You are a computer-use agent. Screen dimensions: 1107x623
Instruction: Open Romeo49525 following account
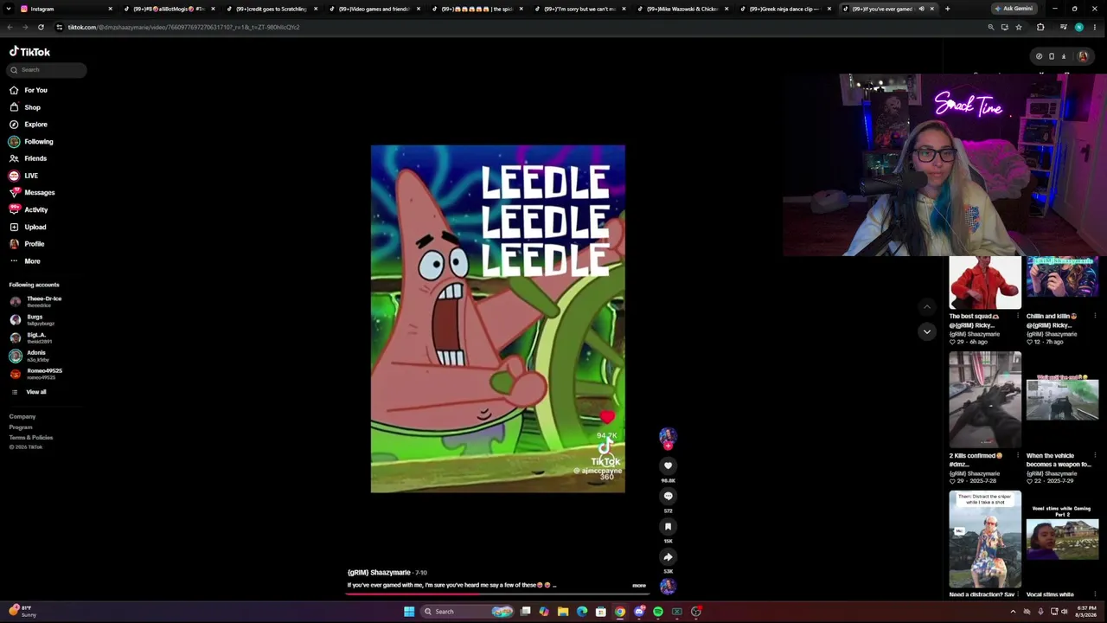35,374
